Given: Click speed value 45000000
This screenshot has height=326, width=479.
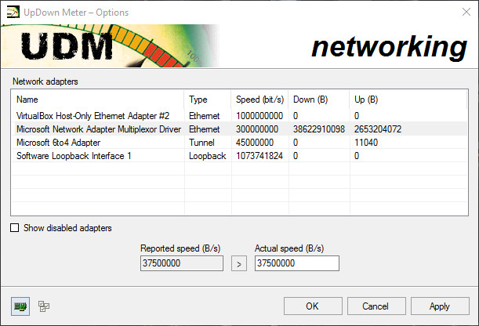Looking at the screenshot, I should click(255, 143).
